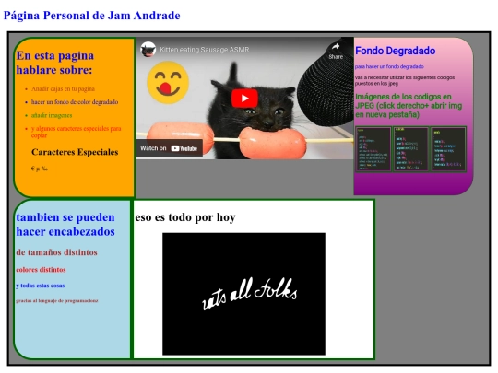Click 'para hacer un fondo degradado' text
Image resolution: width=498 pixels, height=373 pixels.
[x=389, y=66]
